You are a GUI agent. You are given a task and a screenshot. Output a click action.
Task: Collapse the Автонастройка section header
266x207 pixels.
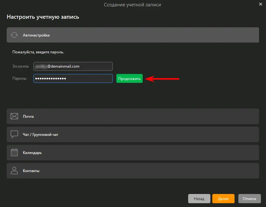[133, 35]
